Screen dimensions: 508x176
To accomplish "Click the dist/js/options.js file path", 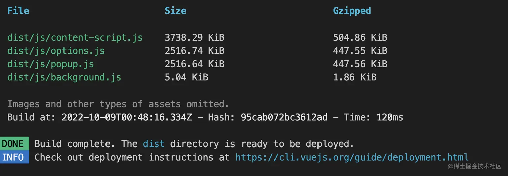I will [56, 51].
